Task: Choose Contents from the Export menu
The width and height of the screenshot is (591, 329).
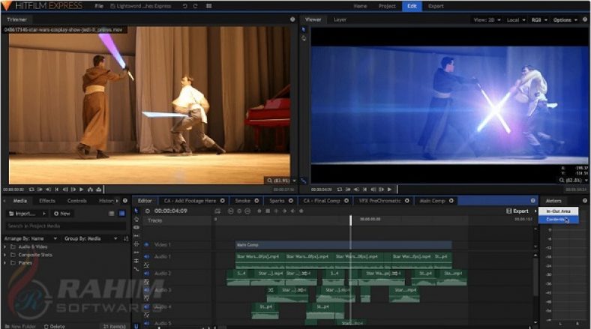Action: click(x=556, y=220)
